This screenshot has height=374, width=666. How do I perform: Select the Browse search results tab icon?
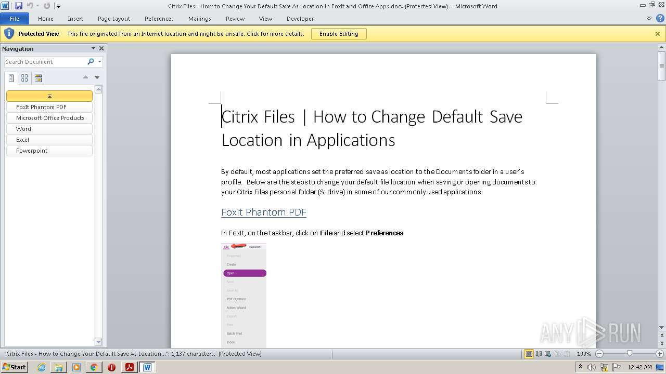coord(38,78)
